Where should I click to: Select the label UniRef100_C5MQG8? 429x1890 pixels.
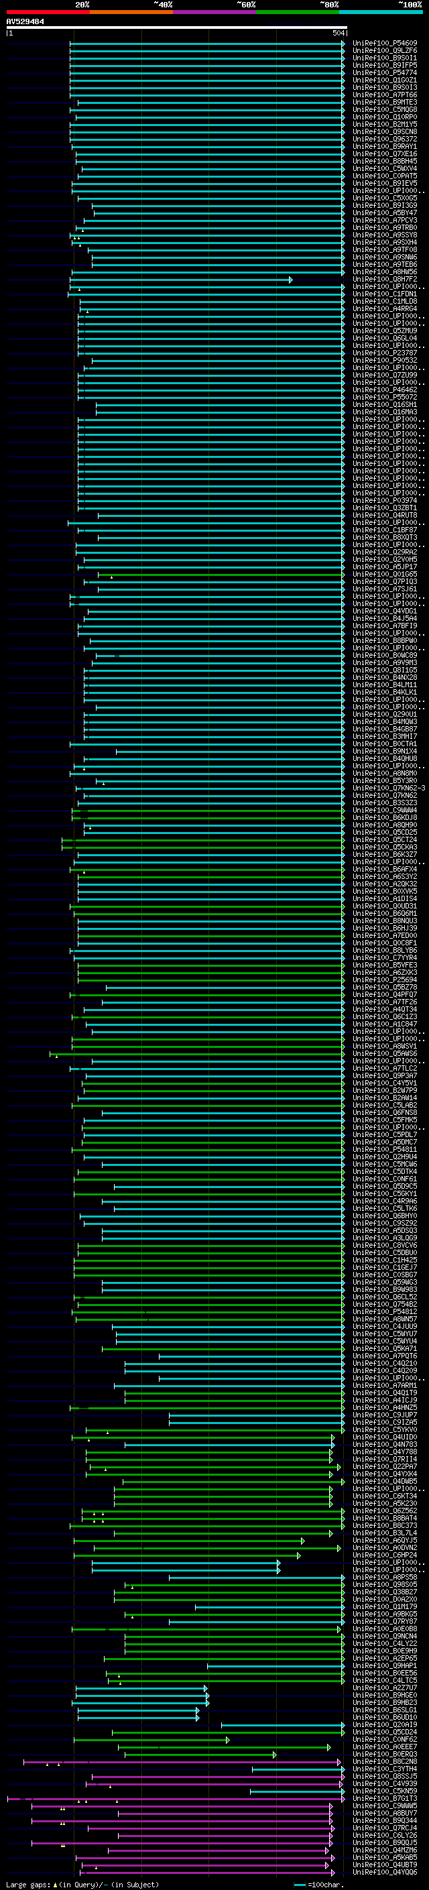click(384, 109)
